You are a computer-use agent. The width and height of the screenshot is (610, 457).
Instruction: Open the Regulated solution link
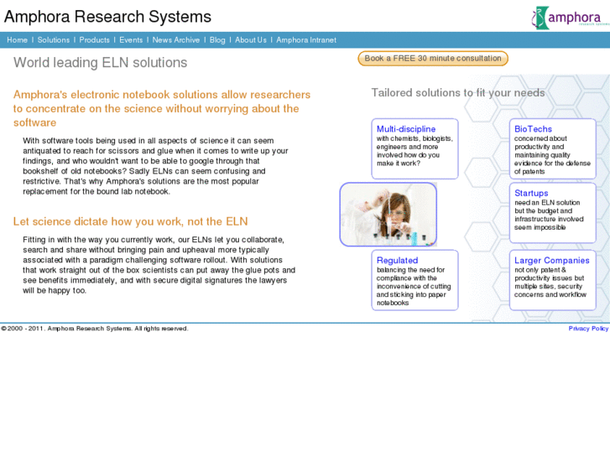click(x=397, y=260)
